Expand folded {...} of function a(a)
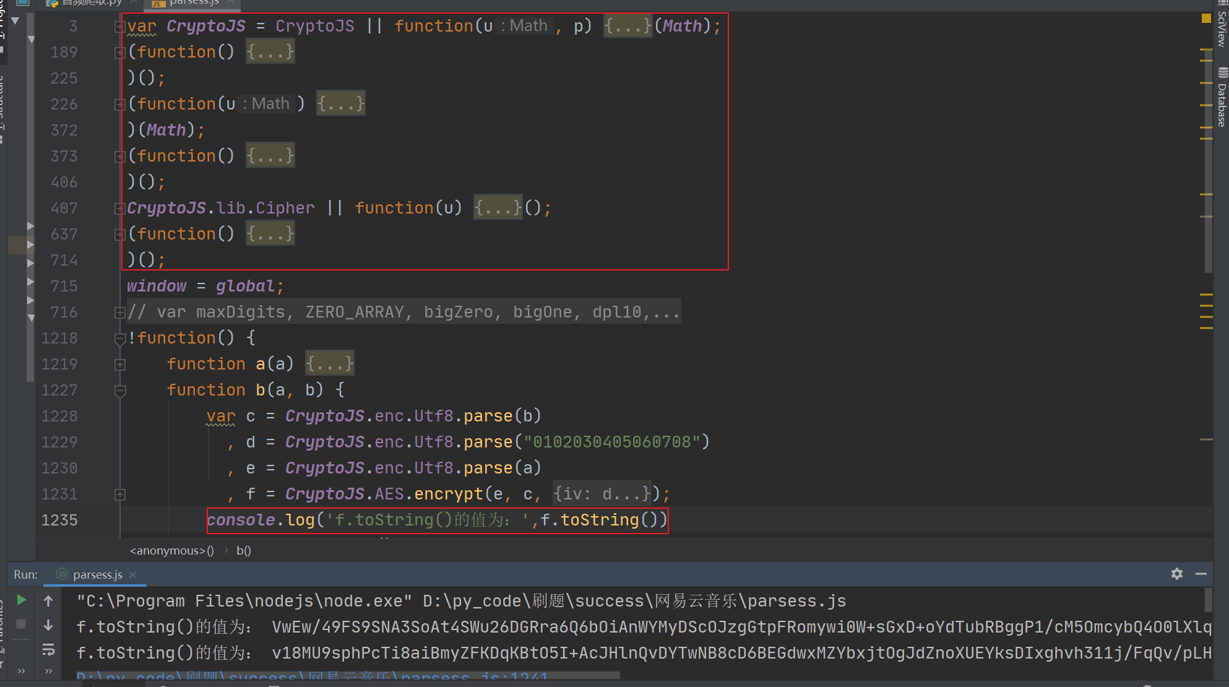 (329, 364)
